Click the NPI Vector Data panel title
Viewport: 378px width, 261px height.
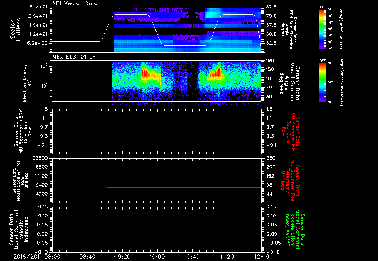pyautogui.click(x=75, y=3)
